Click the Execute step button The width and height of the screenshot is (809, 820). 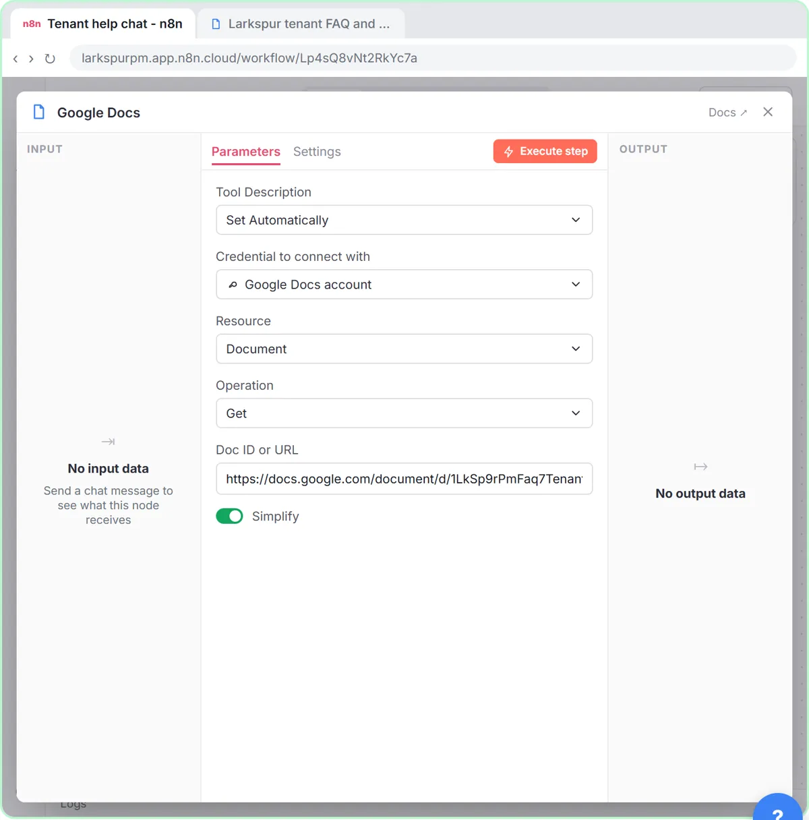coord(545,151)
